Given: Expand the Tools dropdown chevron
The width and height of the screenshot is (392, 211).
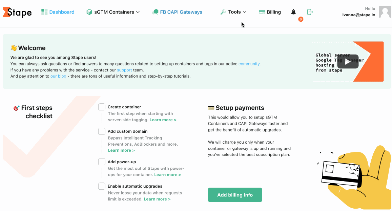Looking at the screenshot, I should point(245,12).
